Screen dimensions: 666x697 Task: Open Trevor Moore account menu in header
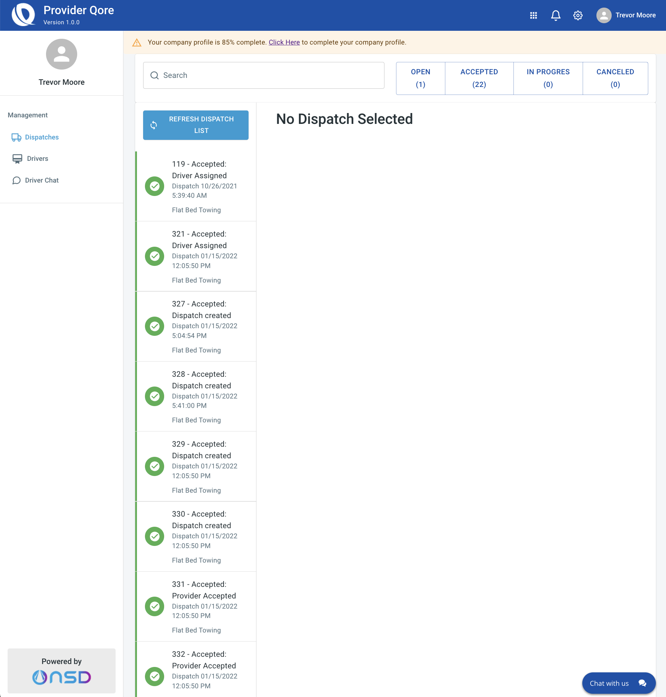click(x=626, y=15)
